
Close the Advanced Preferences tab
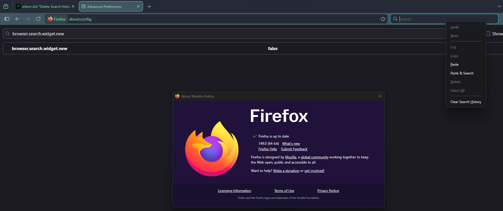[x=138, y=6]
